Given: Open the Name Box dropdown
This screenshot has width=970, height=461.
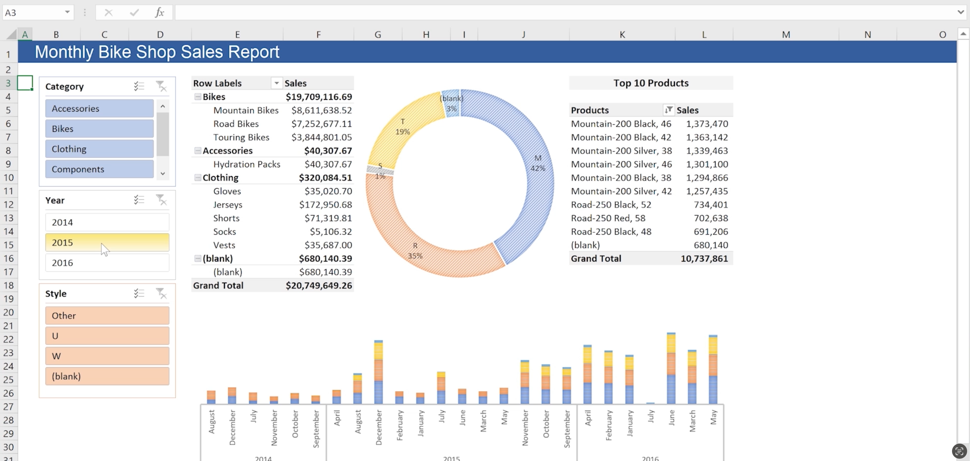Looking at the screenshot, I should 68,12.
